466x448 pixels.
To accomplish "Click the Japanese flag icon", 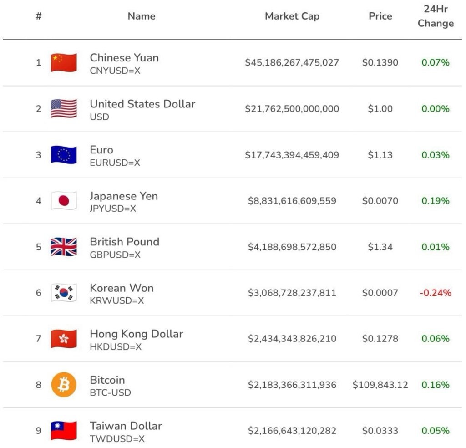I will pyautogui.click(x=64, y=201).
